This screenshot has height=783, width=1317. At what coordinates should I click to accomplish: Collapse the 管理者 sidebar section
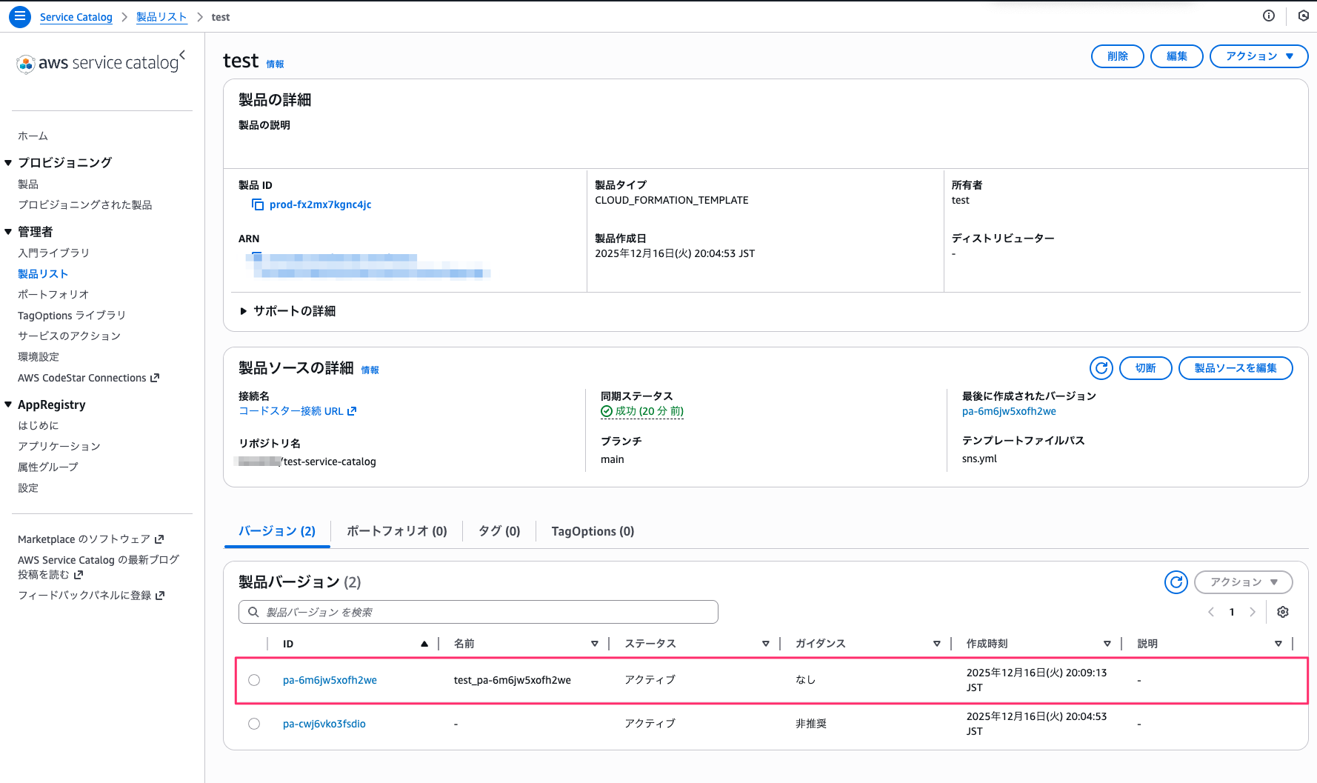(9, 232)
